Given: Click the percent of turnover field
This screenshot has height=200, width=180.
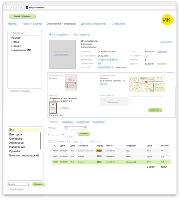Looking at the screenshot, I should coord(147,55).
